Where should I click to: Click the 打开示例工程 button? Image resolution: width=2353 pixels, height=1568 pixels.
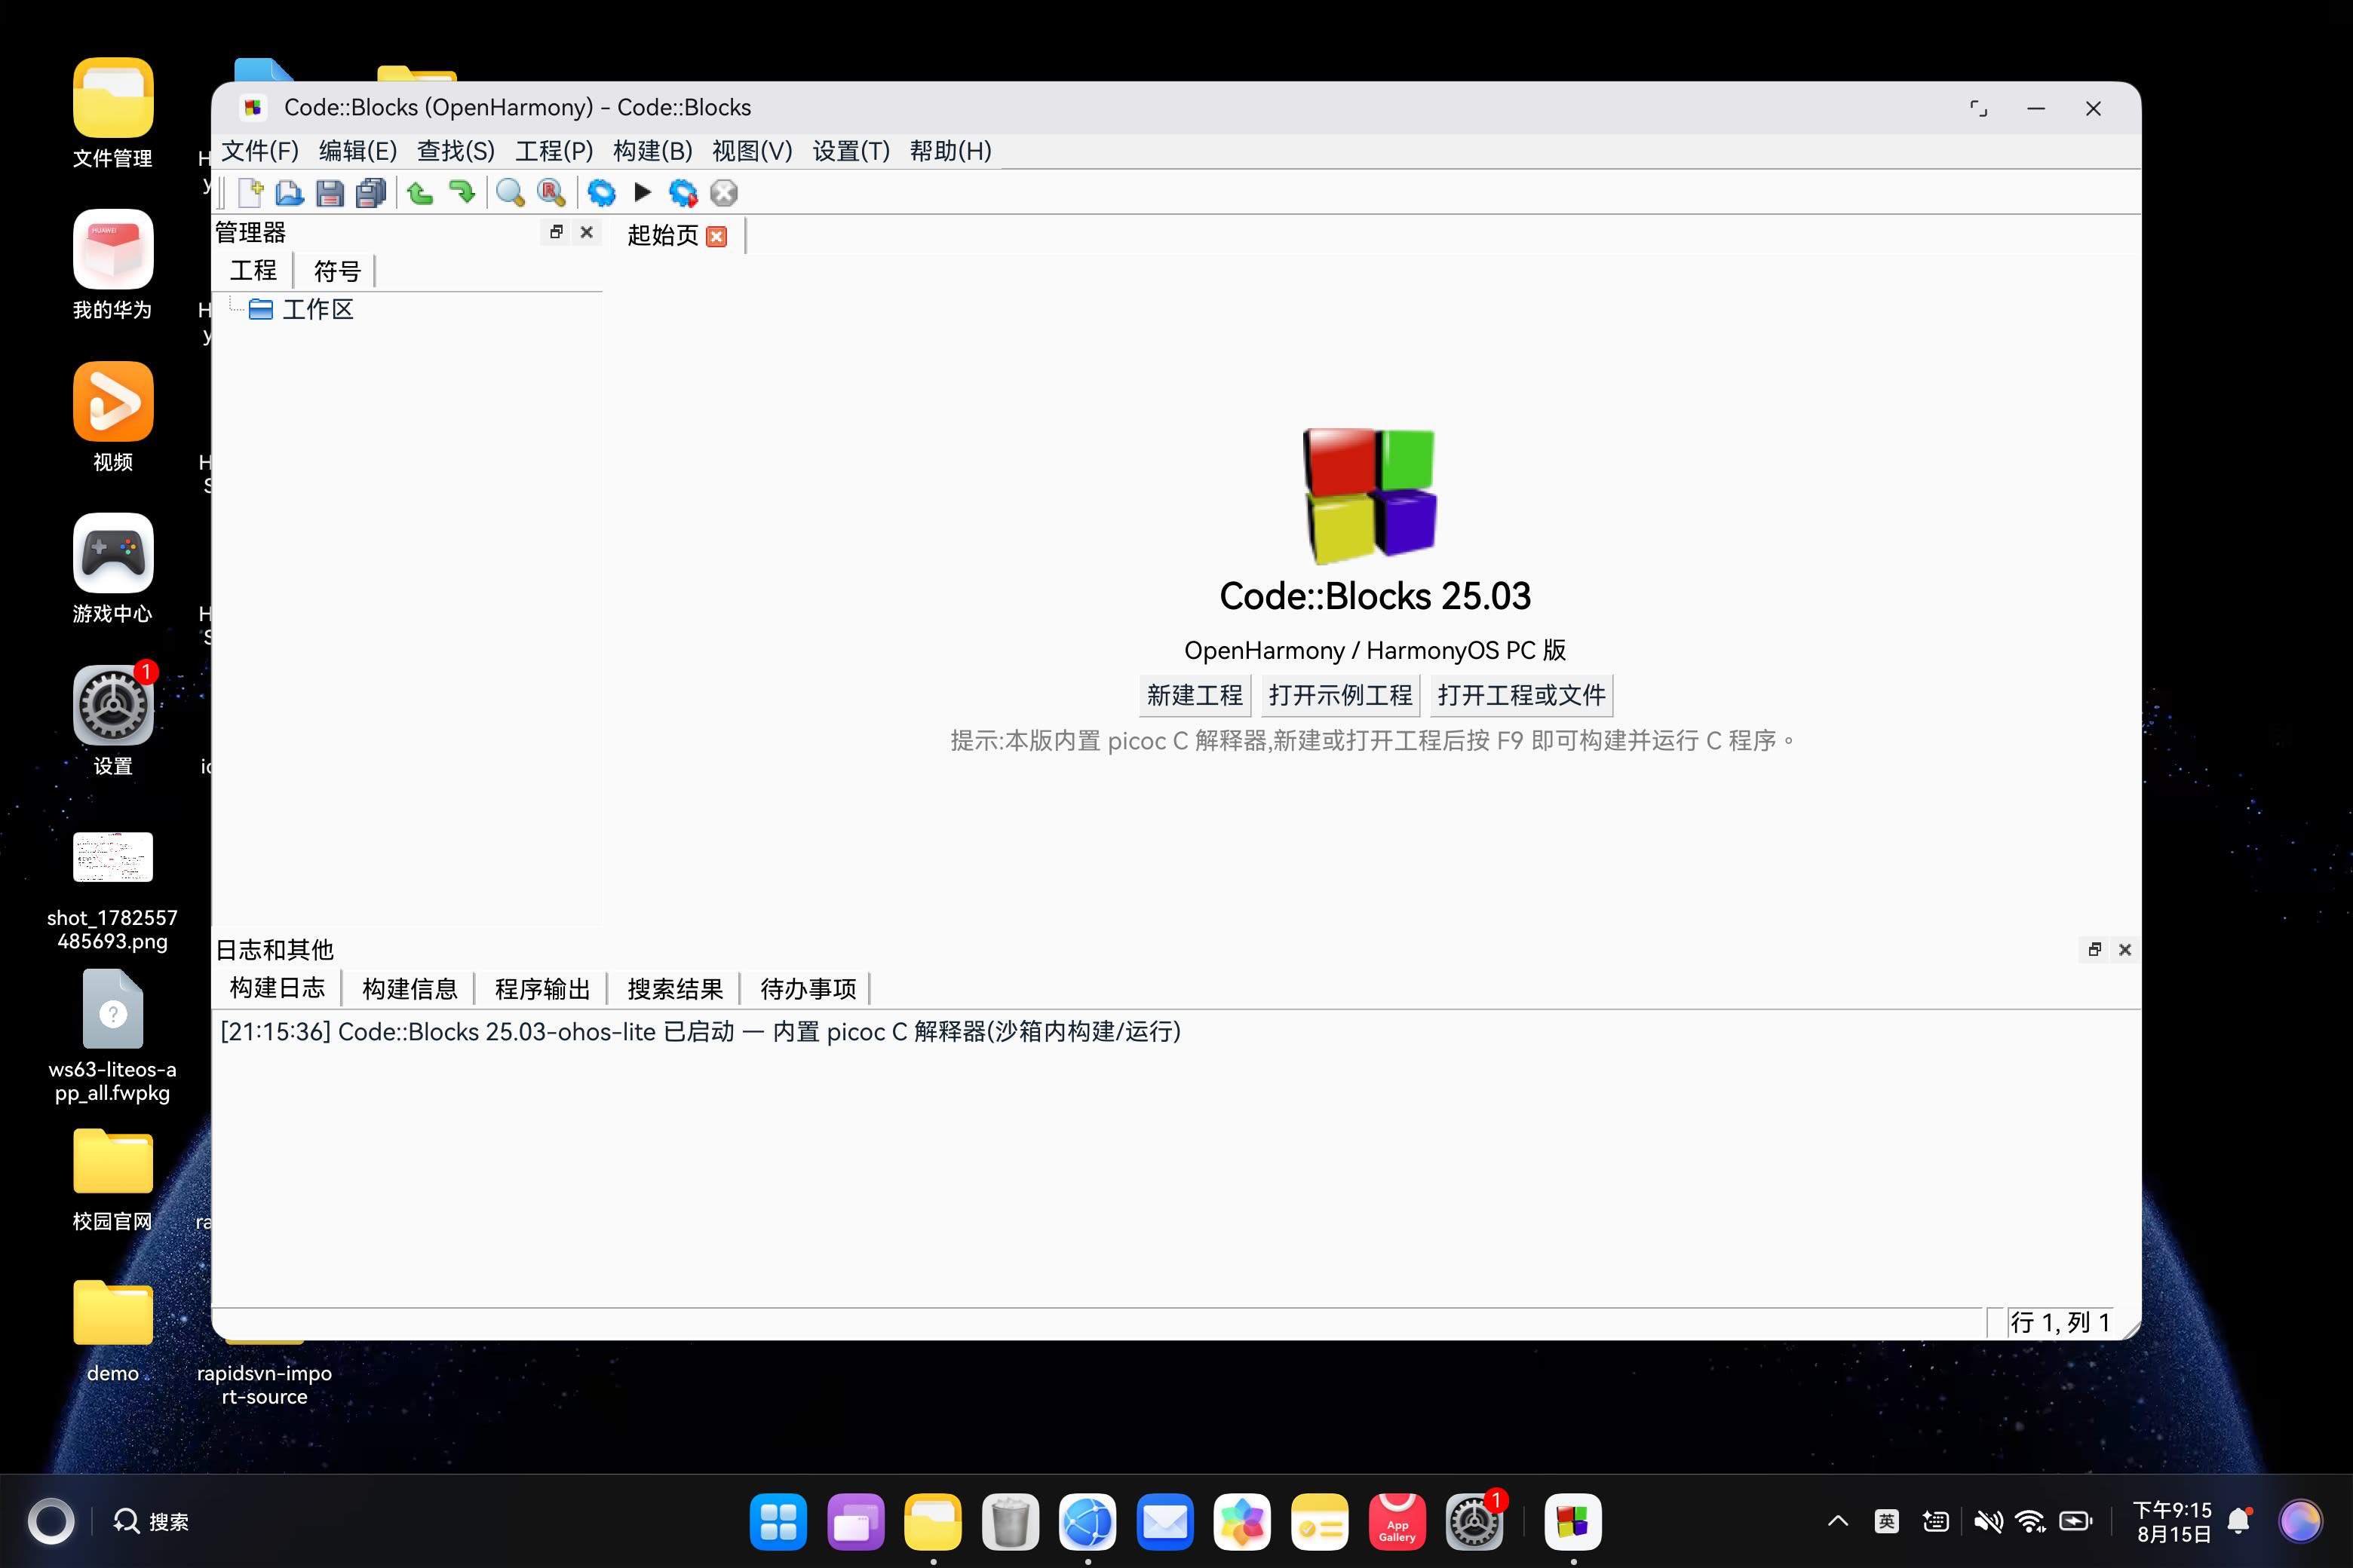1341,695
